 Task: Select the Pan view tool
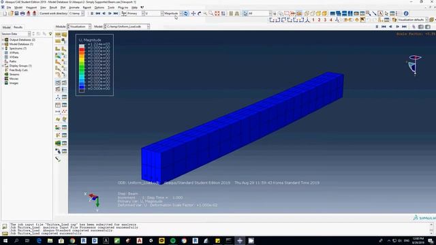tap(193, 14)
